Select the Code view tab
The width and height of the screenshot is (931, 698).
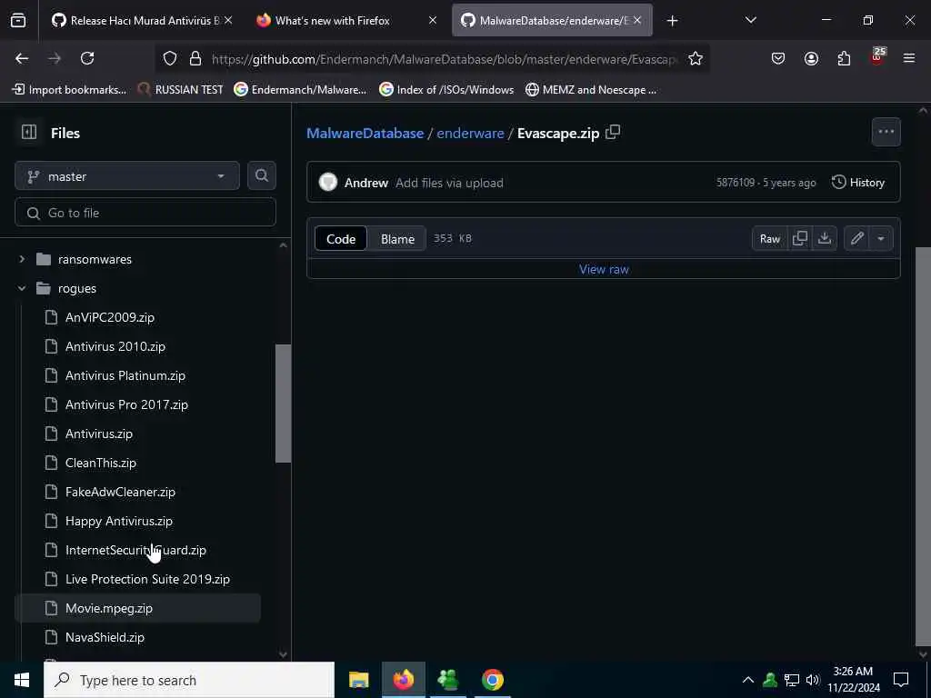click(341, 239)
